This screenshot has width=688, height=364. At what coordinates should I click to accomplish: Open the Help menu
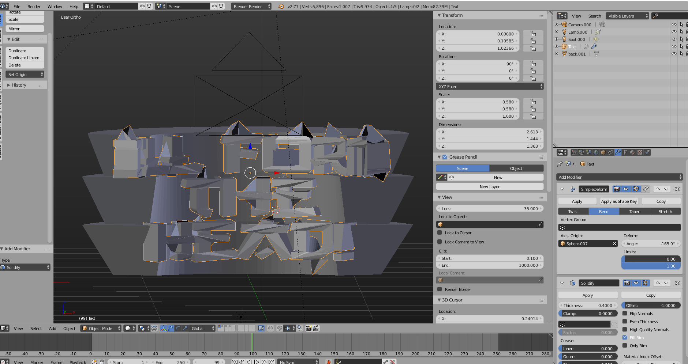pos(74,6)
